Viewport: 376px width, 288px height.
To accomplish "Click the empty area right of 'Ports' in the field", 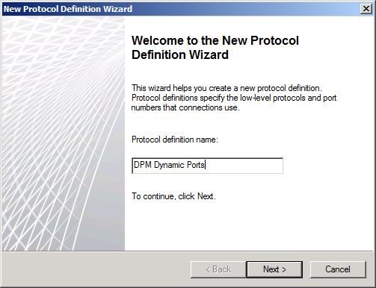I will click(x=244, y=166).
